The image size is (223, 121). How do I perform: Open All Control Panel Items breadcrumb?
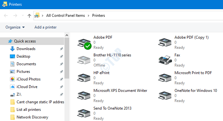[x=65, y=16]
